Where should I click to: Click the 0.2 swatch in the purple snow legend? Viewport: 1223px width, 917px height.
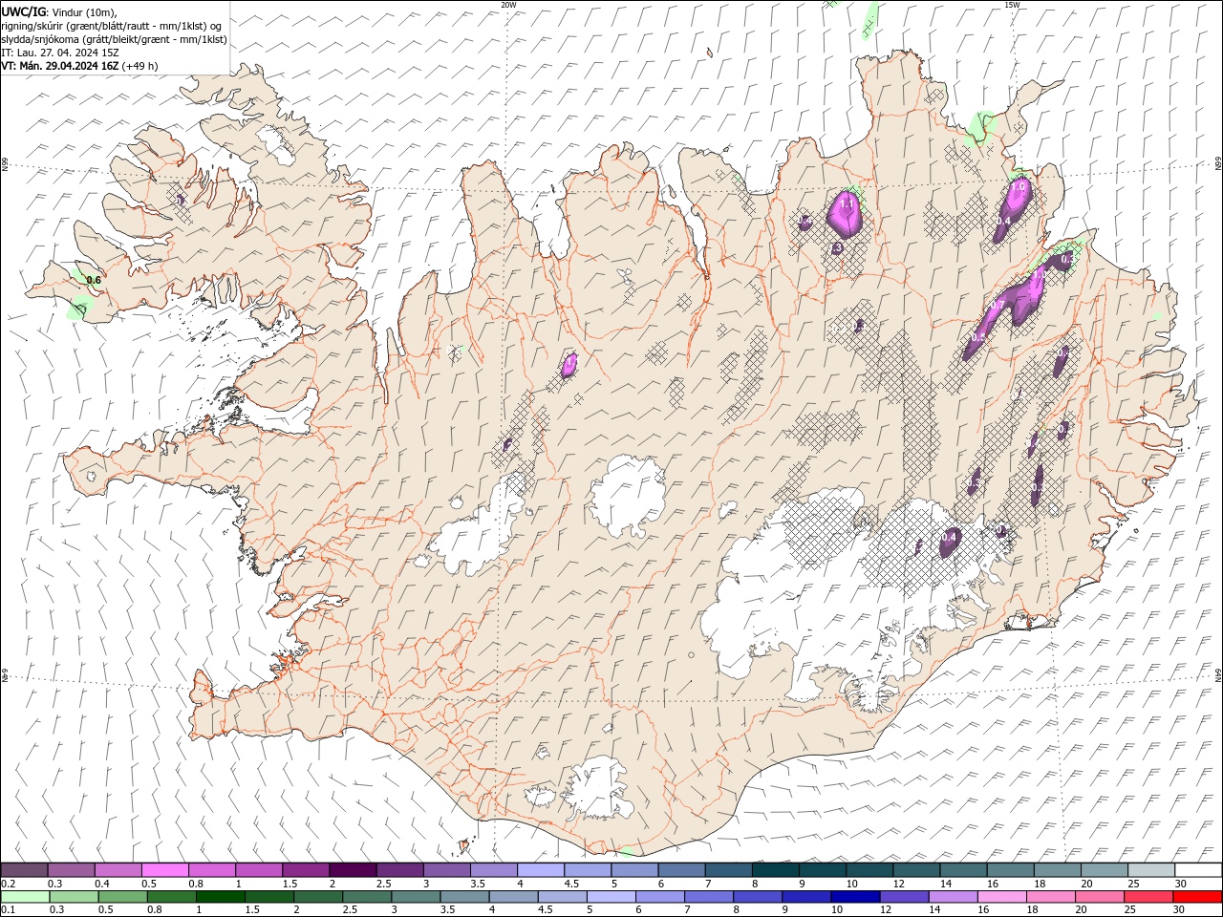coord(25,869)
